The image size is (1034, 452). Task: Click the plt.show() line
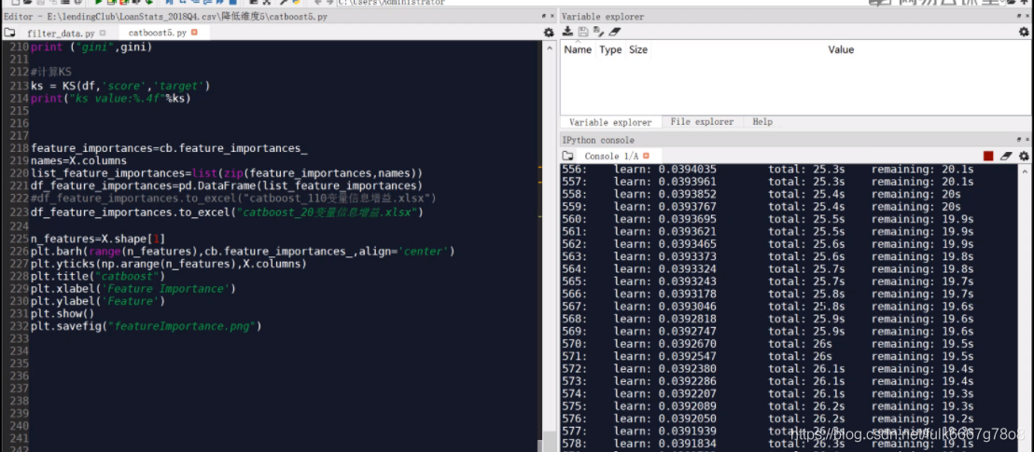click(x=62, y=314)
